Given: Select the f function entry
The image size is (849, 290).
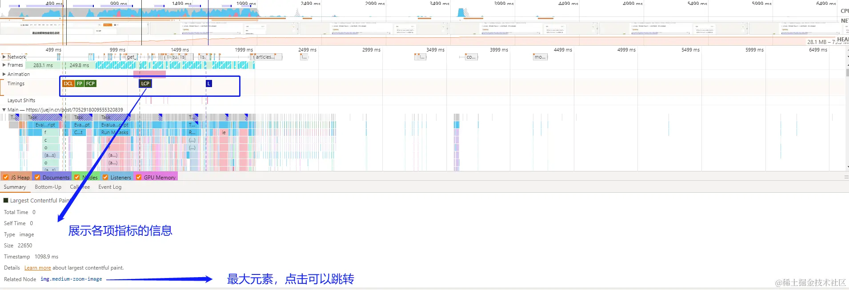Looking at the screenshot, I should click(51, 132).
